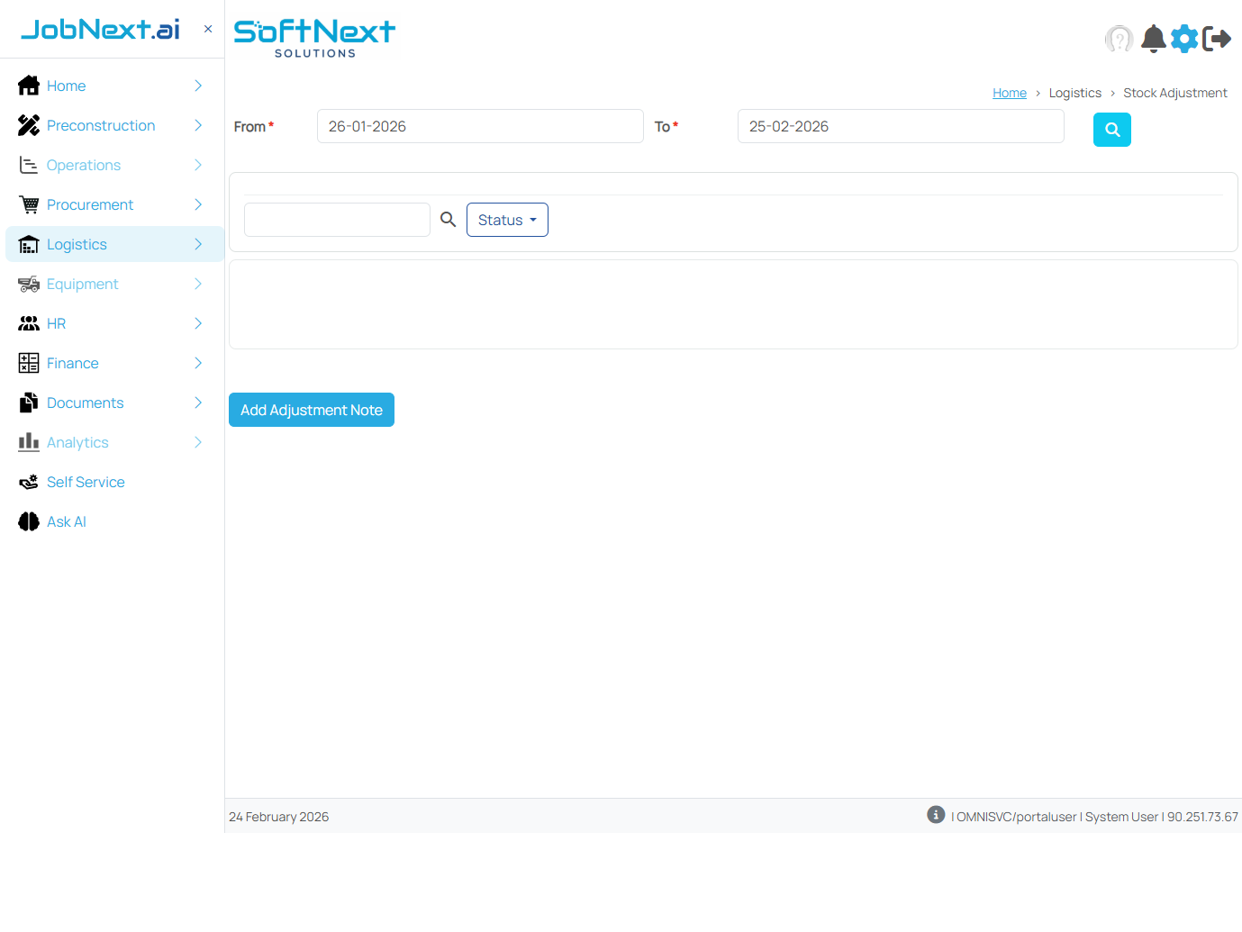Click the help question mark icon

[x=1119, y=39]
